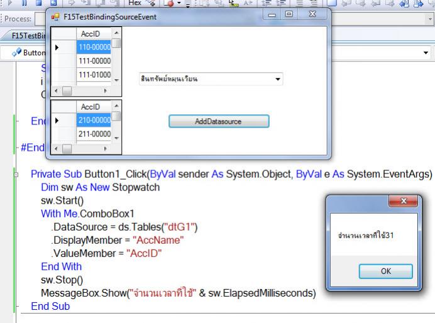Viewport: 435px width, 323px height.
Task: Click the lower grid's vertical scroll down arrow
Action: point(116,138)
